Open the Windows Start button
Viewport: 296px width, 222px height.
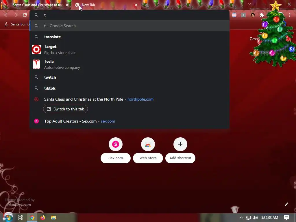[x=7, y=217]
